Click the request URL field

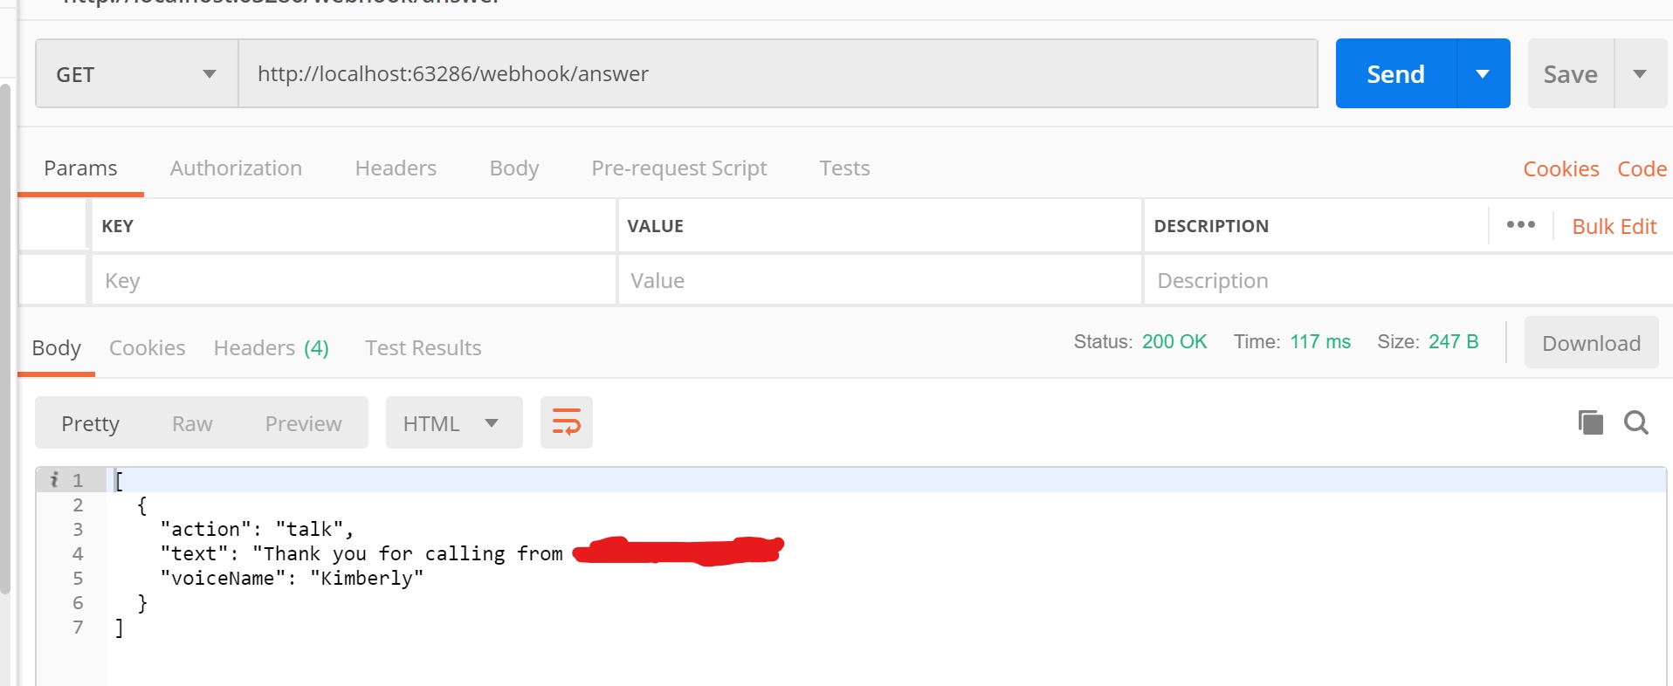777,74
